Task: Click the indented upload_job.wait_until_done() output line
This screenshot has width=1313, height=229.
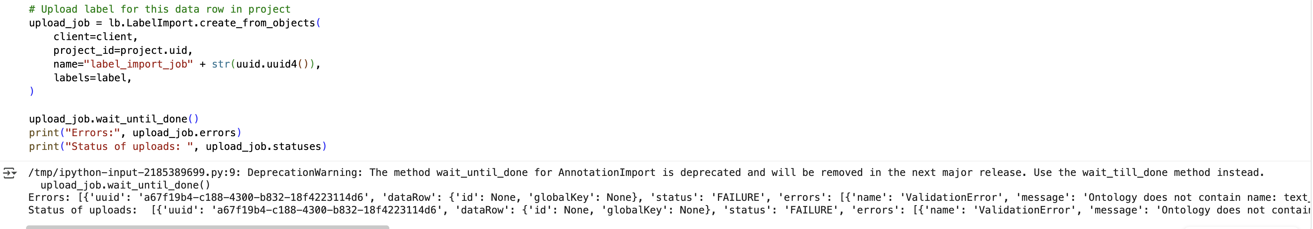Action: coord(125,185)
